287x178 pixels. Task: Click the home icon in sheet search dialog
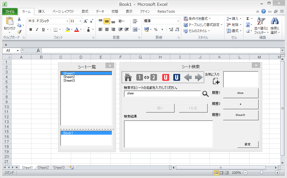128,77
